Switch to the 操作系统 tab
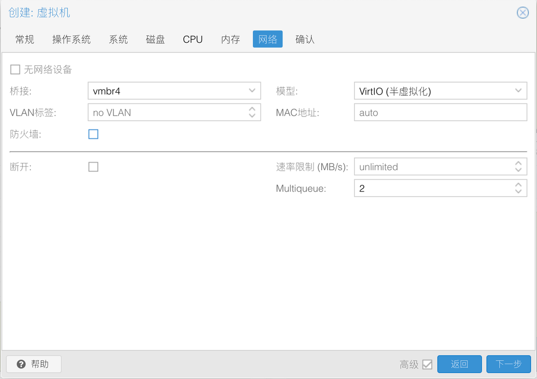 point(71,39)
